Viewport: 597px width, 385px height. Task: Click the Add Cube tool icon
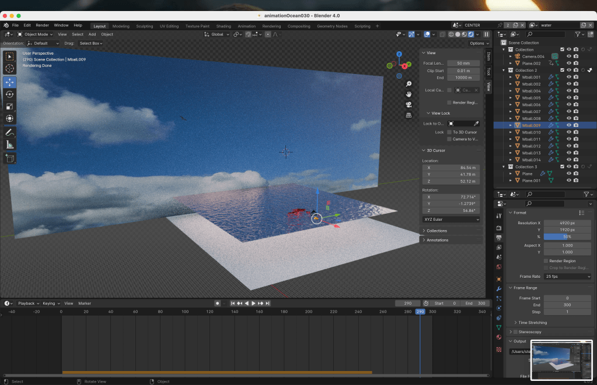[10, 158]
